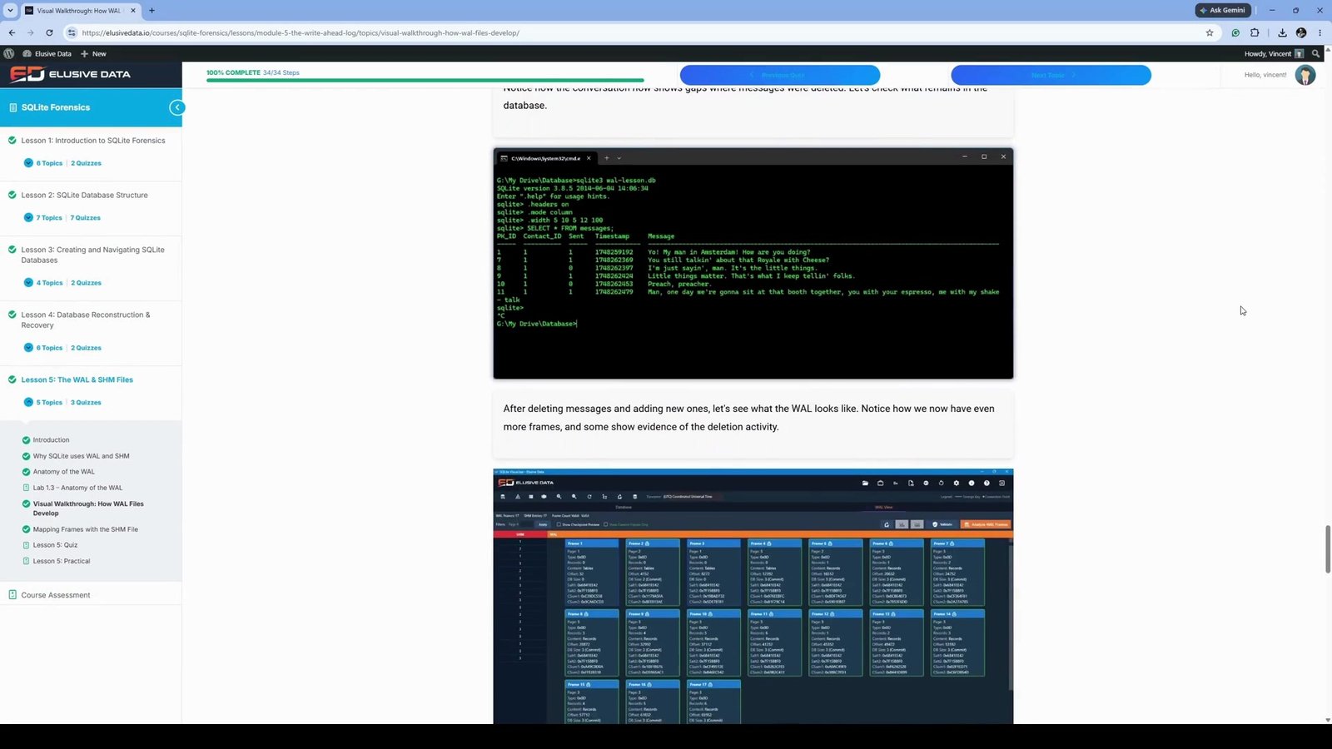Open the Introduction topic
1332x749 pixels.
coord(51,440)
